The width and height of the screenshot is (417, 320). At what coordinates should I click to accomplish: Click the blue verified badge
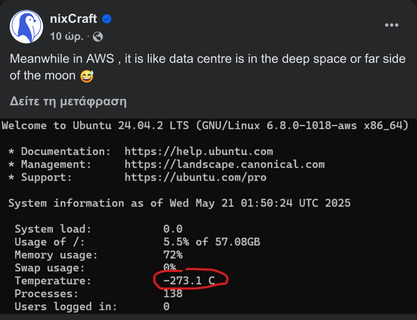[x=107, y=19]
